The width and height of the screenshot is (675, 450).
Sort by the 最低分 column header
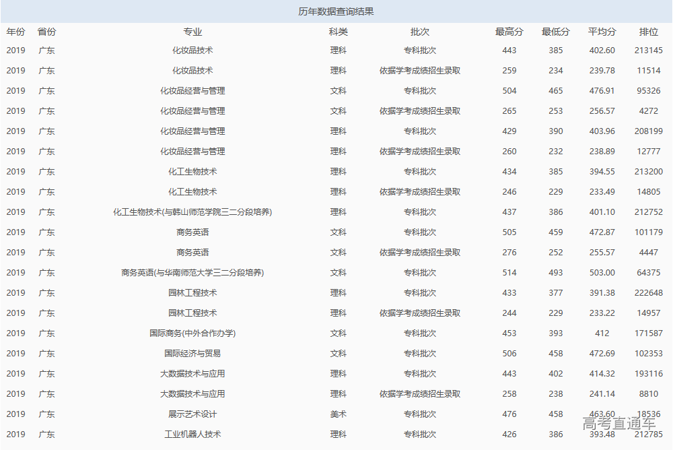tap(555, 30)
